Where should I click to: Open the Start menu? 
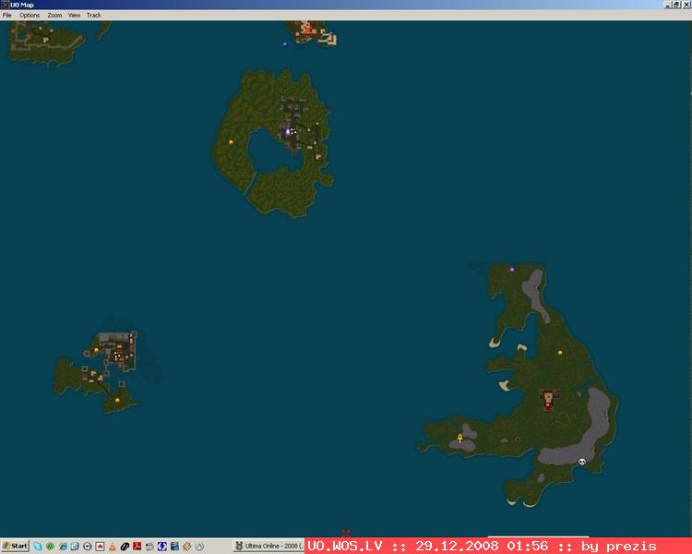[x=15, y=546]
